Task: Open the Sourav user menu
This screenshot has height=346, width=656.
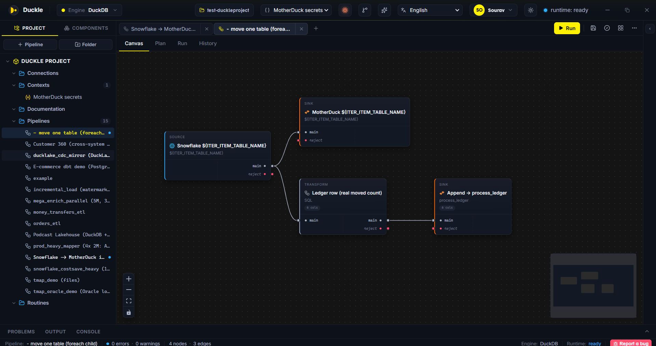Action: tap(493, 10)
